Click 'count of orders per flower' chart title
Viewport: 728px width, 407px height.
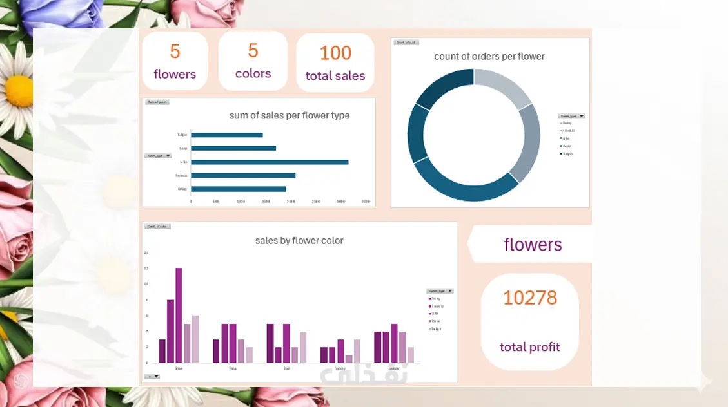(x=489, y=57)
